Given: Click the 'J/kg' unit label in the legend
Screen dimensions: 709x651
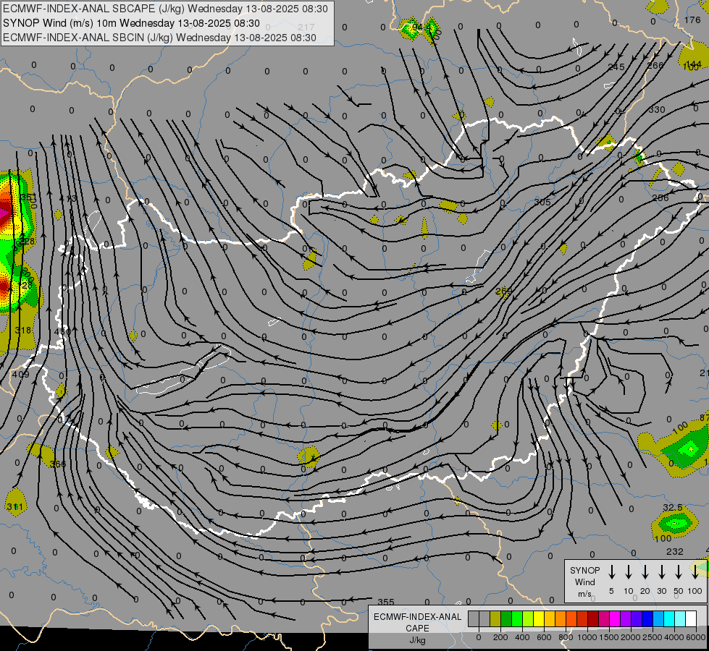Looking at the screenshot, I should point(417,640).
